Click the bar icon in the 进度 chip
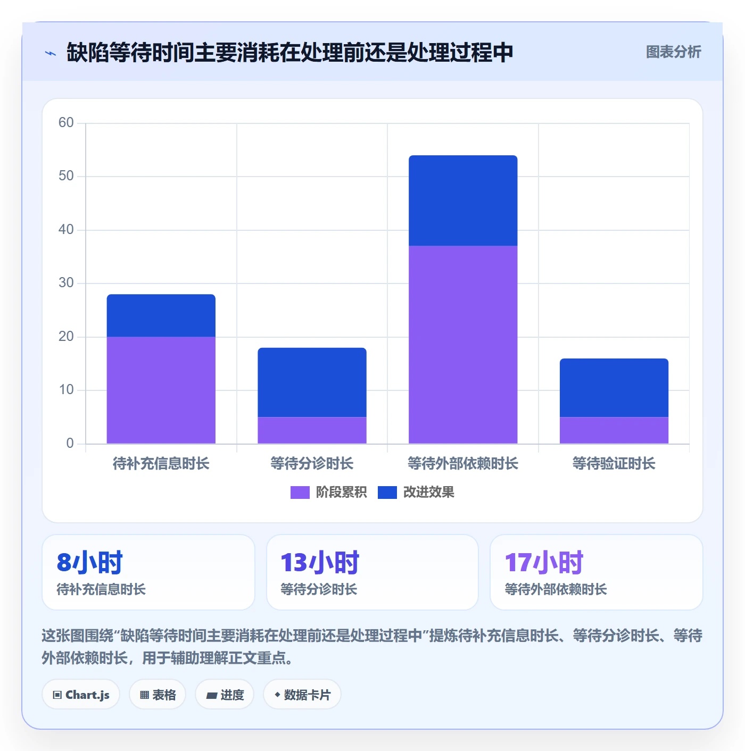The height and width of the screenshot is (751, 745). click(x=212, y=696)
